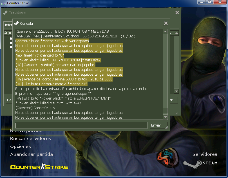Viewport: 228px width, 178px height.
Task: Open Servidores link near Steam logo
Action: 205,154
